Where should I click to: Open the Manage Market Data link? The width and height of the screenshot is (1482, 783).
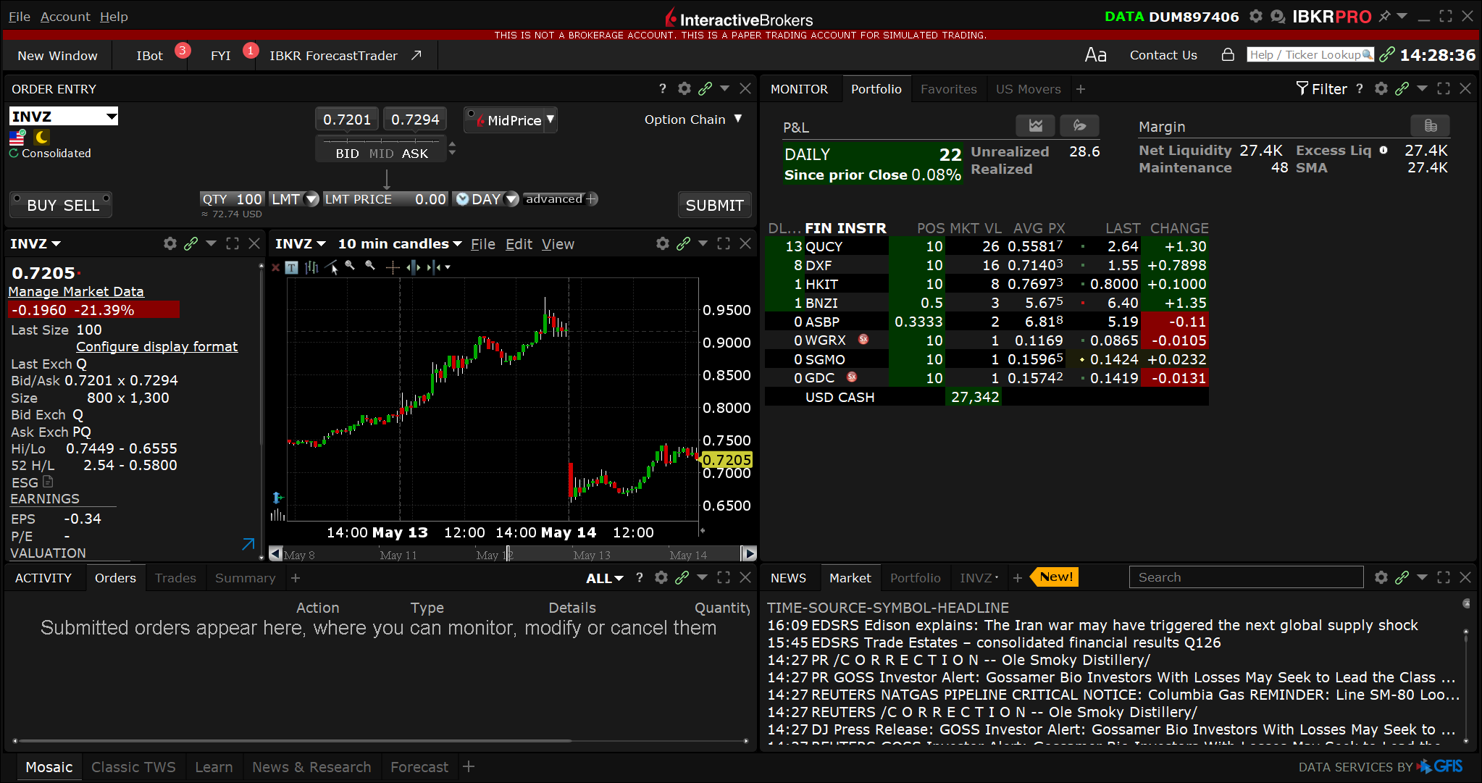[x=76, y=291]
